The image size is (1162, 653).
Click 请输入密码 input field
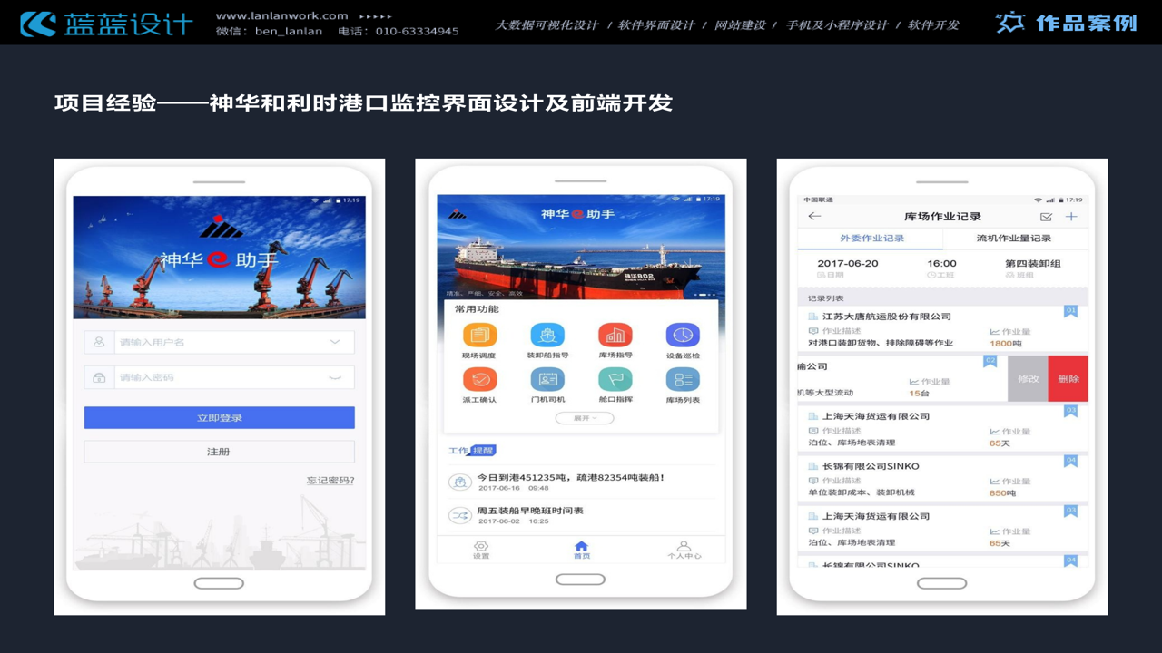219,377
